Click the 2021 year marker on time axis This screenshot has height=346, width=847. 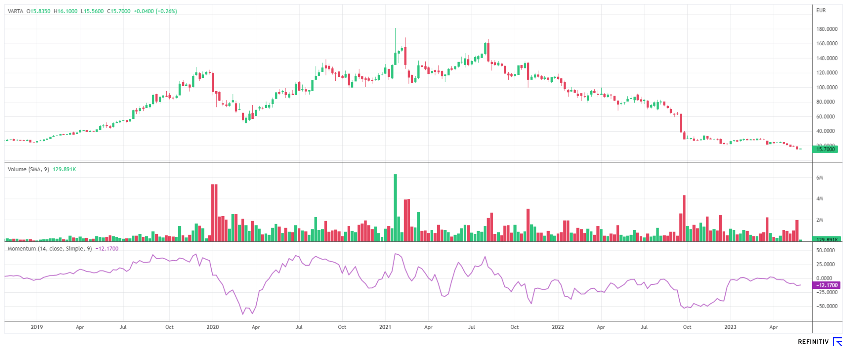[385, 327]
